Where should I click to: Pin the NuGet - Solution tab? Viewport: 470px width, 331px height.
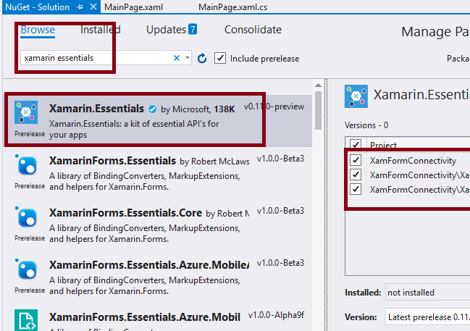tap(80, 7)
